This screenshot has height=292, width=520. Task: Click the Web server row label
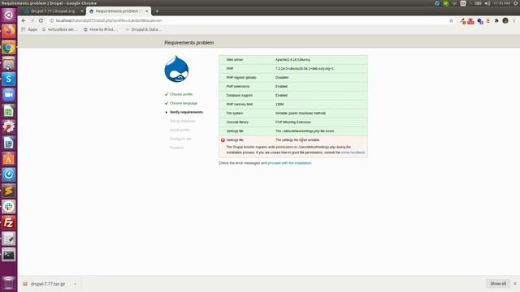[235, 60]
